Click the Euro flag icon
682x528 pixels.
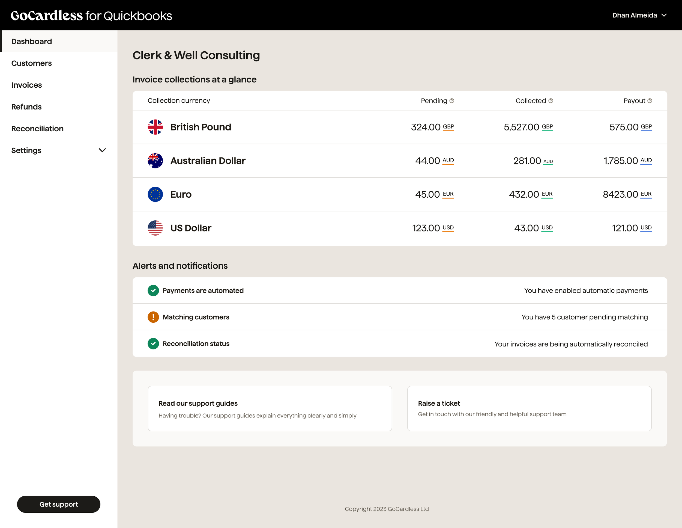click(155, 194)
